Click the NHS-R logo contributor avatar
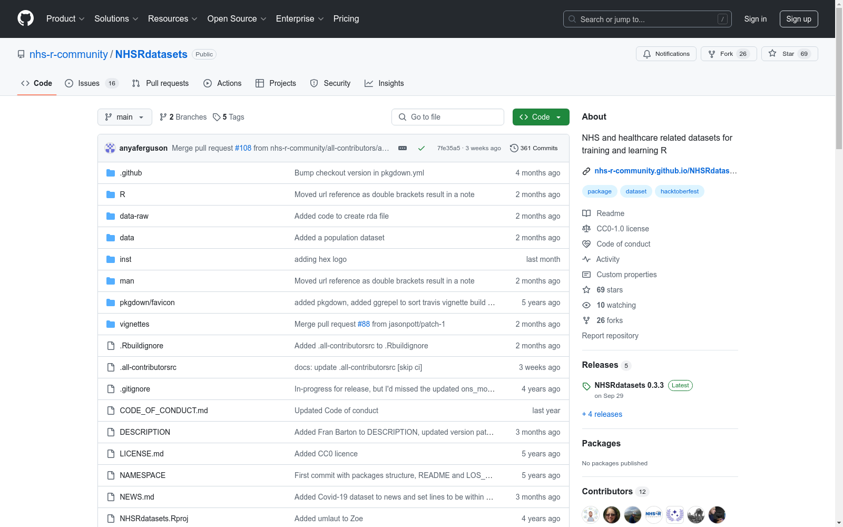The image size is (843, 527). 654,515
